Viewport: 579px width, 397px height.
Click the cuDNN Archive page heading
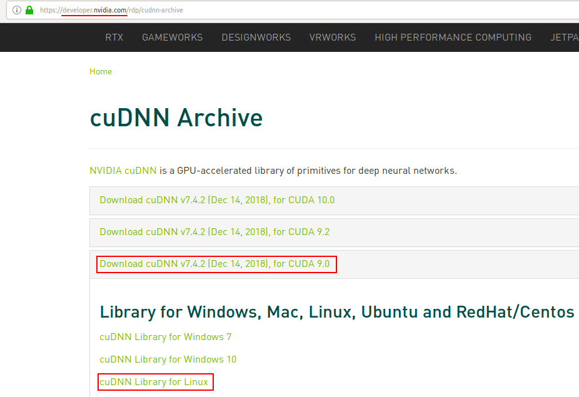click(x=176, y=118)
